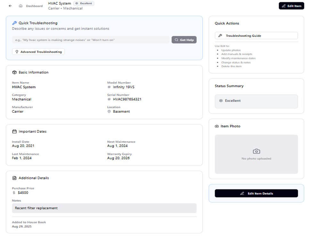Click the Dashboard home icon
Screen dimensions: 320x240
[20, 6]
